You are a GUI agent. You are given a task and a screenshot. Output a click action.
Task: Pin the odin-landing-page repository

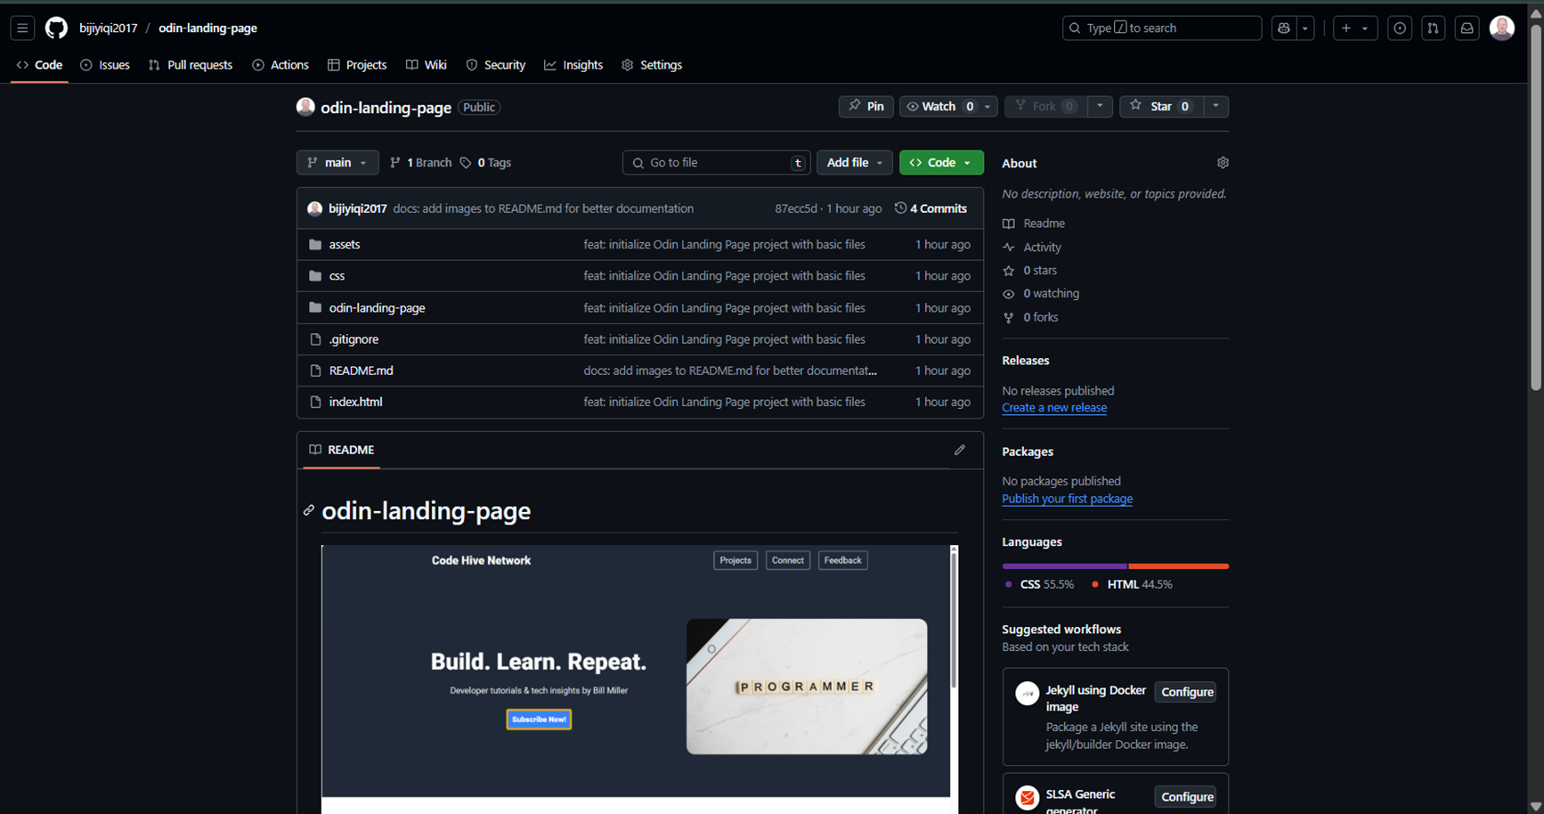tap(865, 107)
